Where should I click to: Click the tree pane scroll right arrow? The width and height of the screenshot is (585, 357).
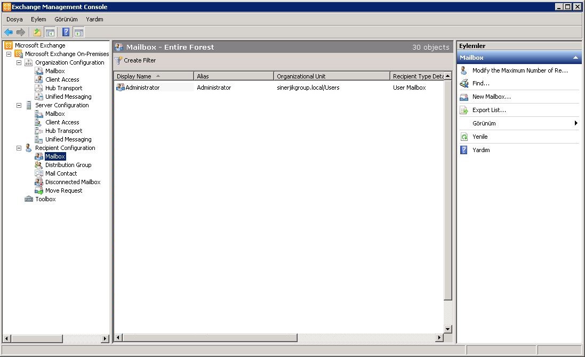pyautogui.click(x=105, y=339)
